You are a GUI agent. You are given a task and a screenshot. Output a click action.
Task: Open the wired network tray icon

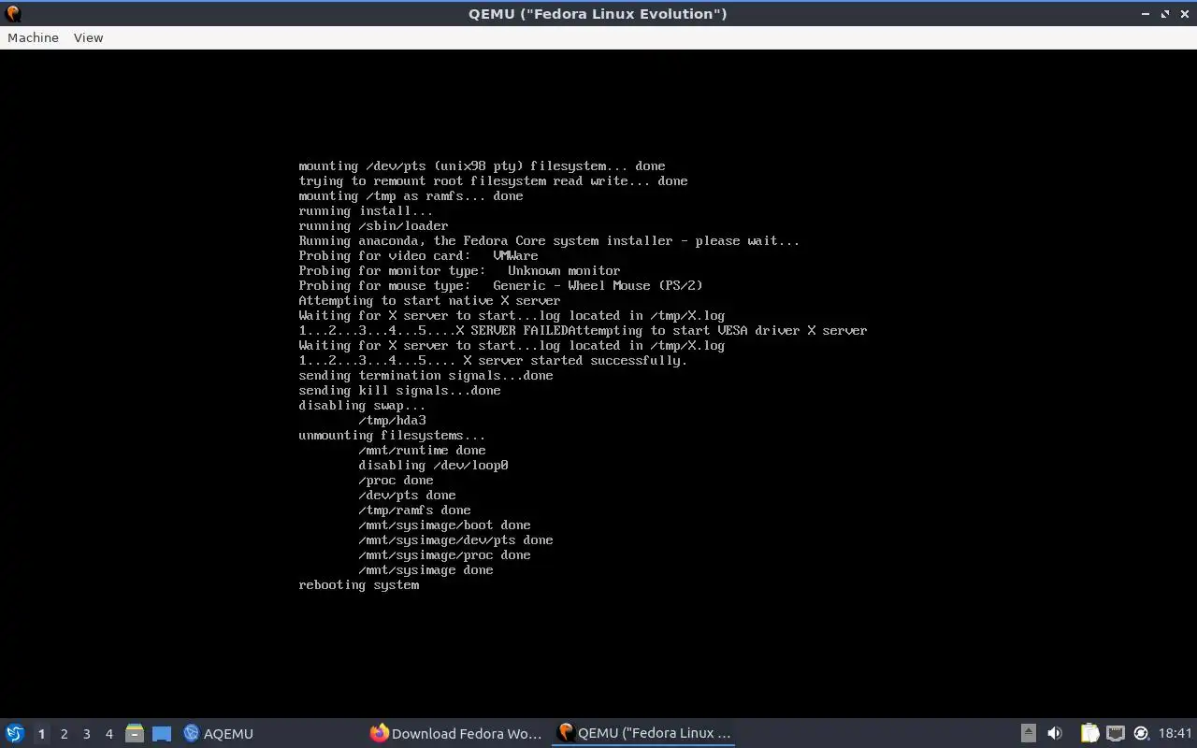pos(1115,733)
